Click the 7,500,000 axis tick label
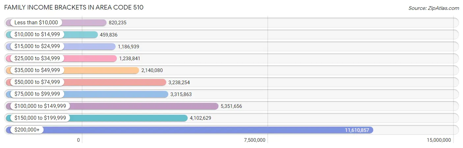The width and height of the screenshot is (463, 148). tap(255, 140)
